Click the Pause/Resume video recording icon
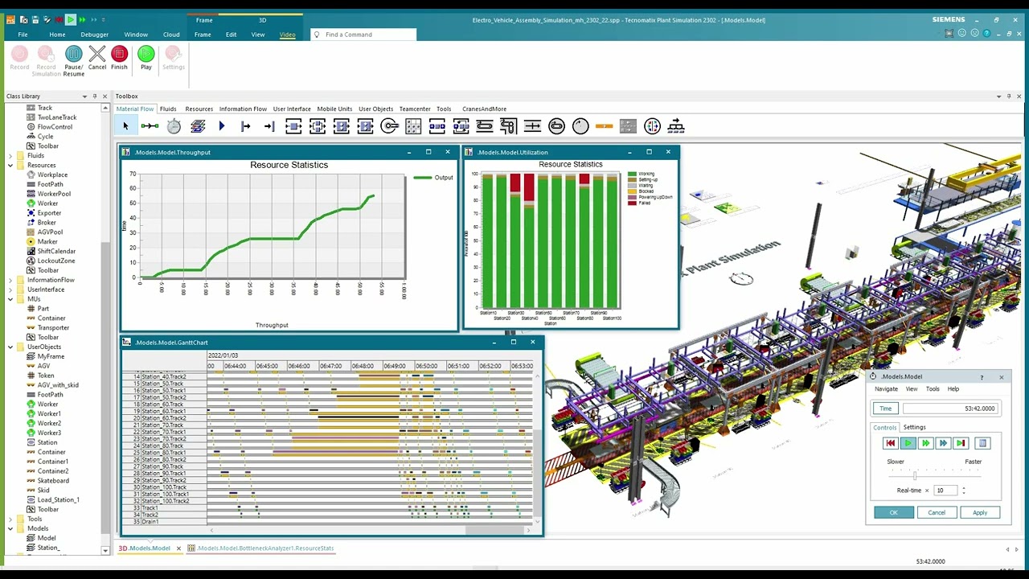This screenshot has height=579, width=1029. 73,54
